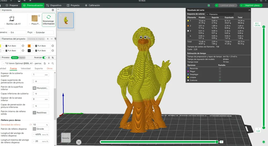Screen dimensions: 268x146
Task: Open the Flujo Estándar dropdown
Action: [43, 32]
